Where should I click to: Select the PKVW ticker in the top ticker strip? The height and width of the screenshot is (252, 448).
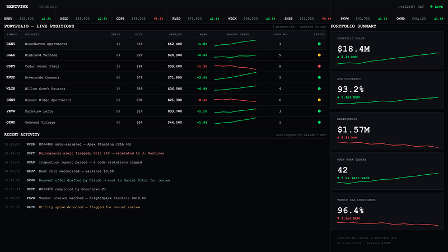click(x=363, y=18)
